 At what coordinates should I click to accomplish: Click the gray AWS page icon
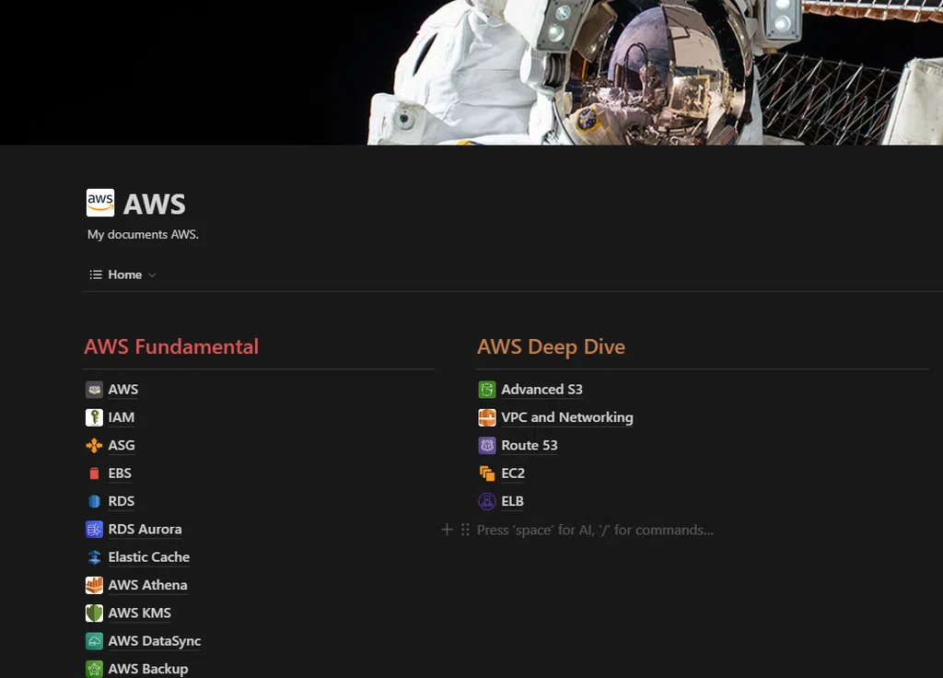[x=95, y=390]
